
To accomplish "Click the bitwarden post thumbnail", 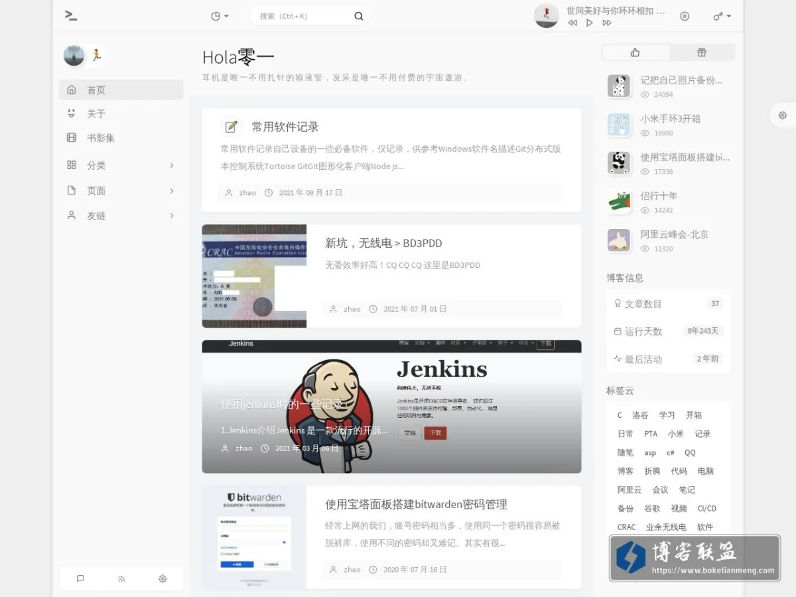I will click(254, 537).
